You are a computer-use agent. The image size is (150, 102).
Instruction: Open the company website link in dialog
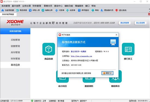coord(82,56)
